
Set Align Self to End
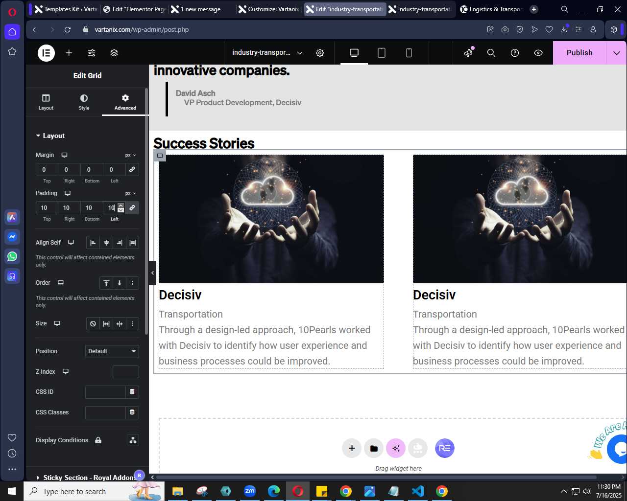click(x=120, y=243)
